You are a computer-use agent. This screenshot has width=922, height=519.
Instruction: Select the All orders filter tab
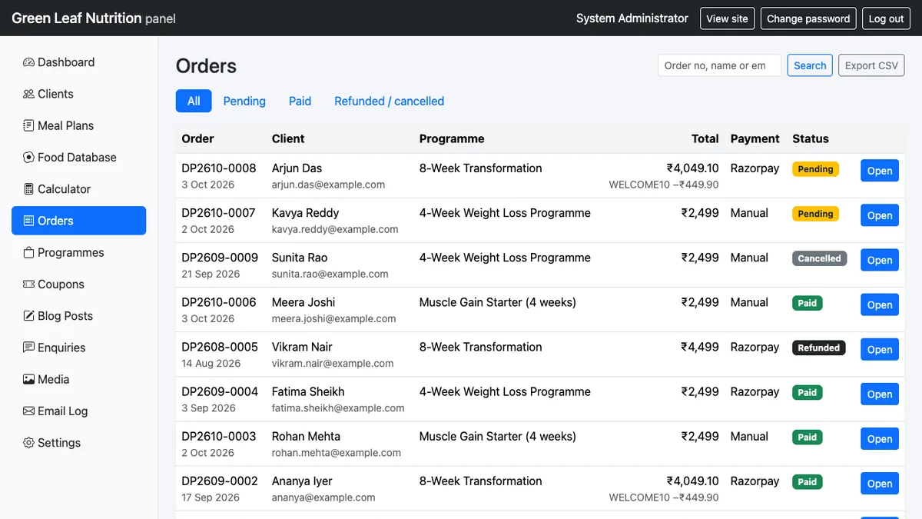click(x=194, y=101)
